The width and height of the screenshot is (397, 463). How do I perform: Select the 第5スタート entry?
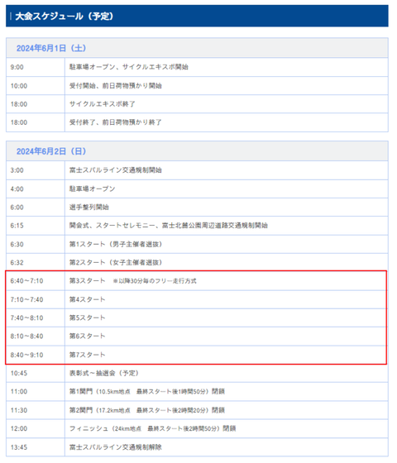(87, 317)
